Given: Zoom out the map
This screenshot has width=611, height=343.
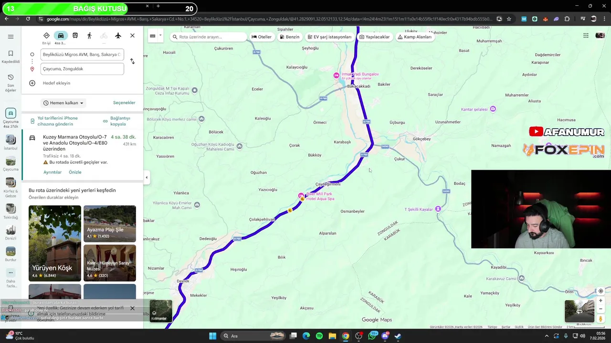Looking at the screenshot, I should (601, 309).
